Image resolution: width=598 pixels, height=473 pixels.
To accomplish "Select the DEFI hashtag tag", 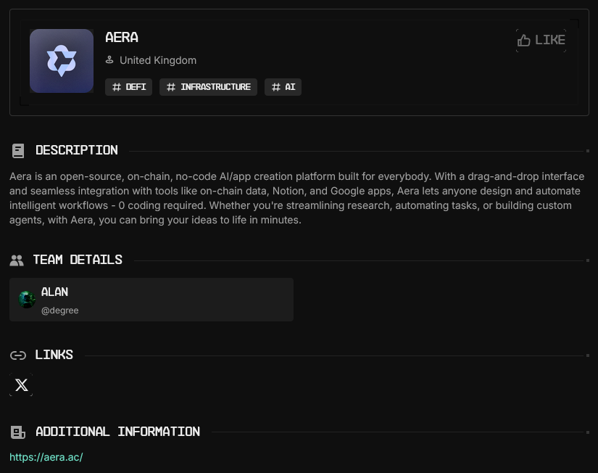I will click(128, 87).
